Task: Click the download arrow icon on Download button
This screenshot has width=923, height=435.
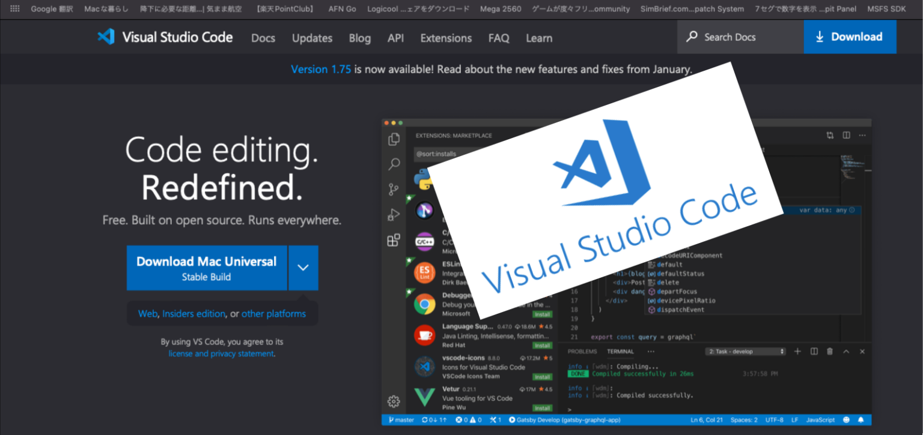Action: (820, 37)
